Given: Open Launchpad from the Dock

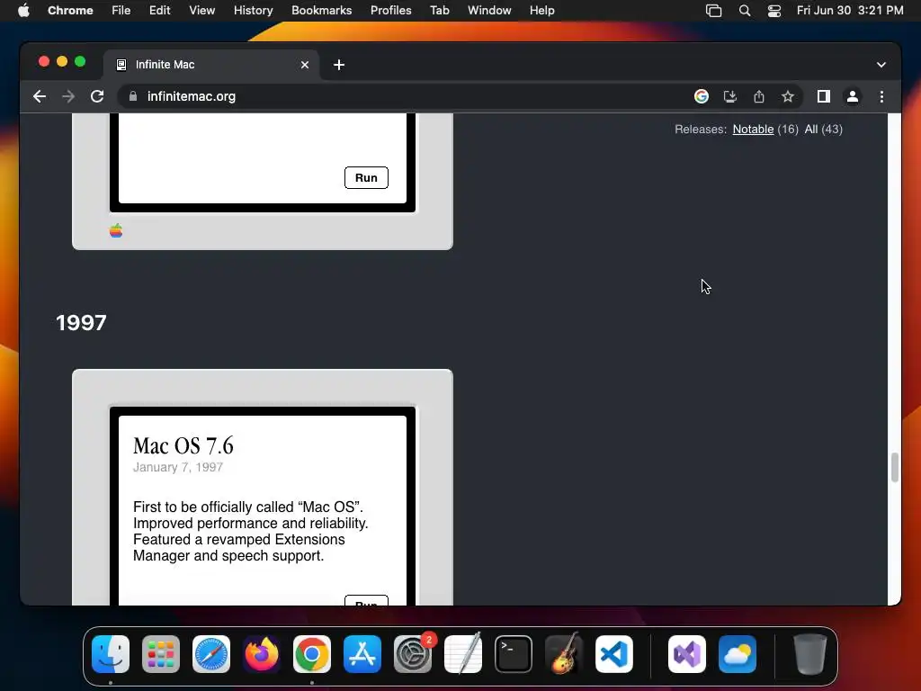Looking at the screenshot, I should pyautogui.click(x=161, y=654).
